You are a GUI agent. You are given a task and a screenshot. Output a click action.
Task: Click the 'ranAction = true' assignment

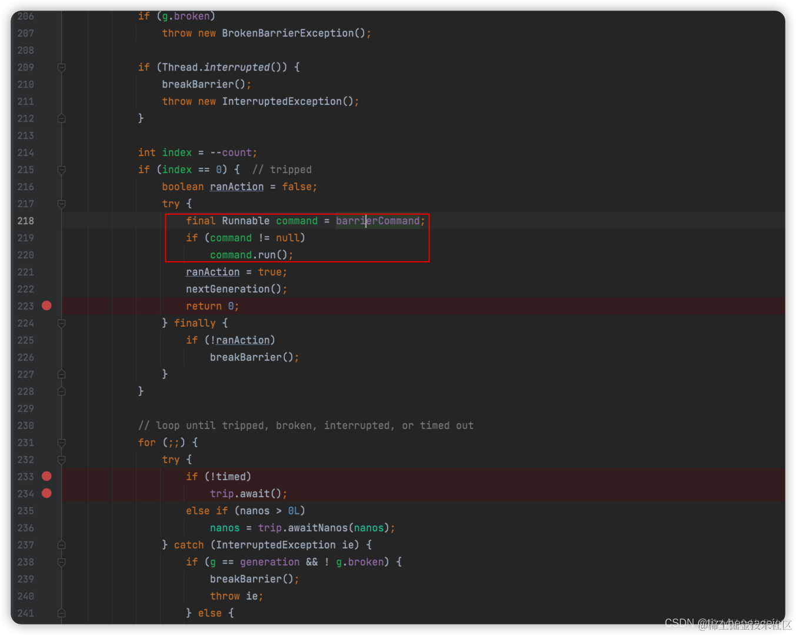click(x=237, y=272)
